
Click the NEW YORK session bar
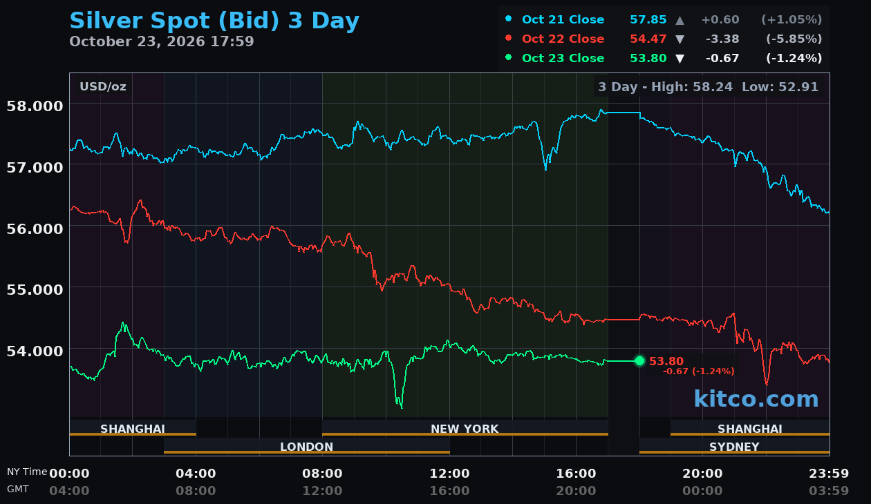click(x=465, y=428)
